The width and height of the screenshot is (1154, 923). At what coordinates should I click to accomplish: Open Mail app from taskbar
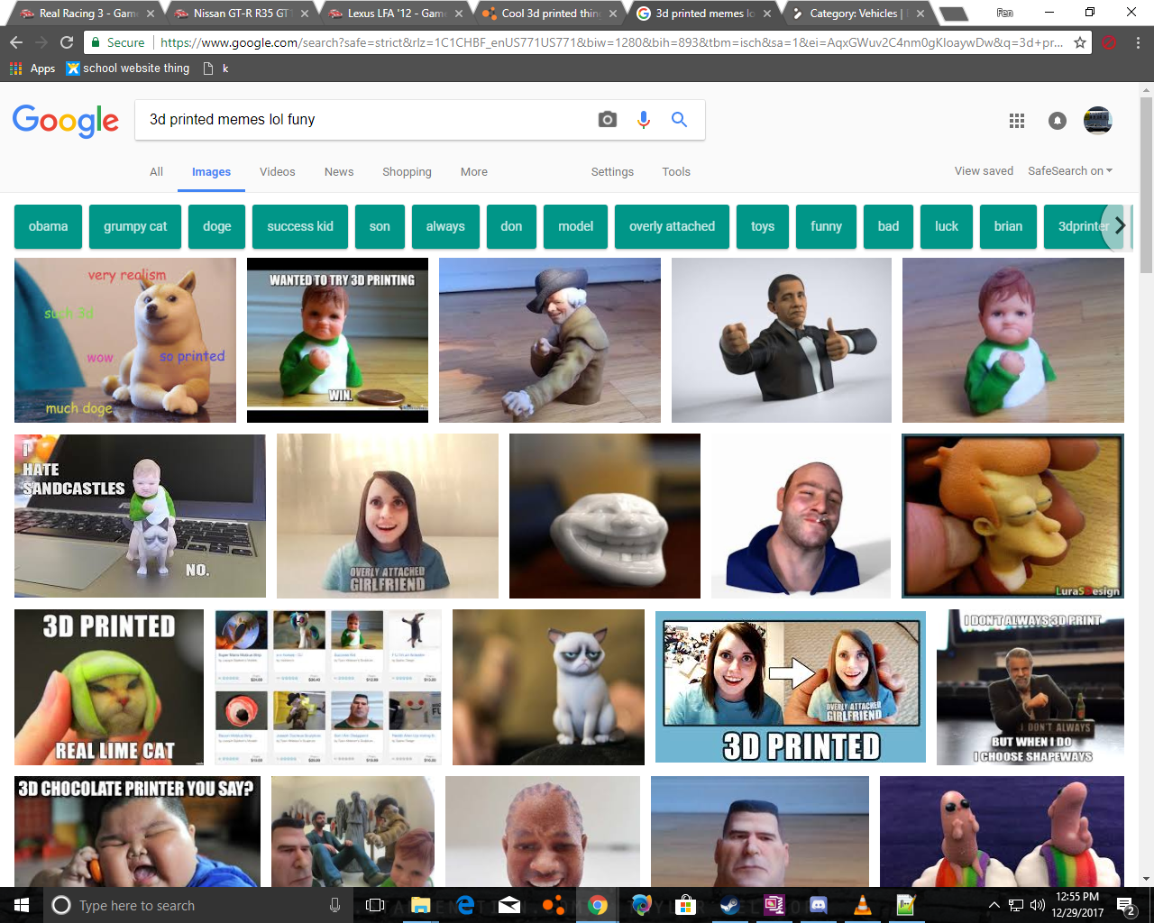tap(509, 905)
